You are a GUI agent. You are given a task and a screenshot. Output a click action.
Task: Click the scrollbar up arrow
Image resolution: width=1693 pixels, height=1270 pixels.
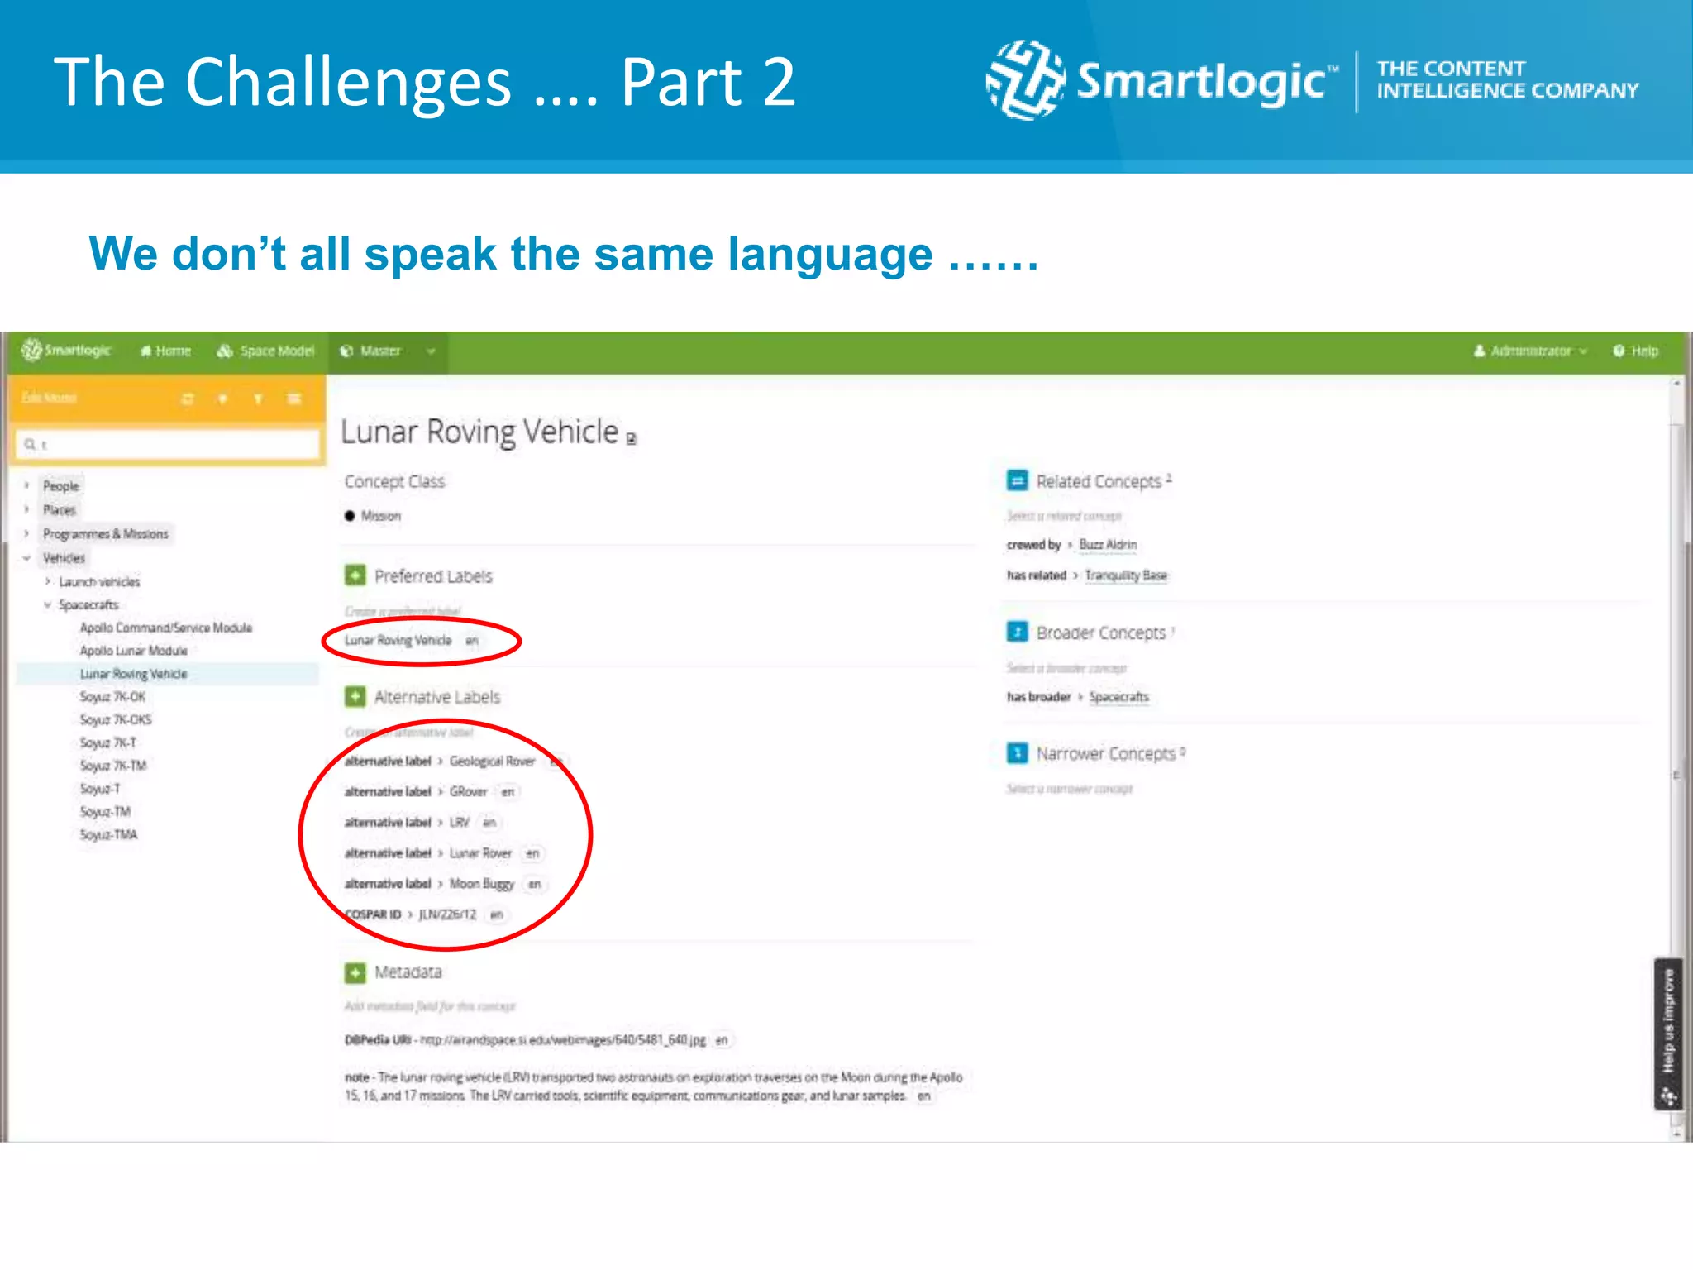(x=1677, y=384)
